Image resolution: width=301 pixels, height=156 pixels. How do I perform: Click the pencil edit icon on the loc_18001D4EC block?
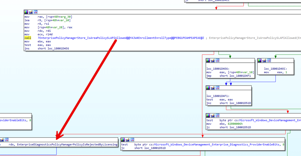pos(264,61)
